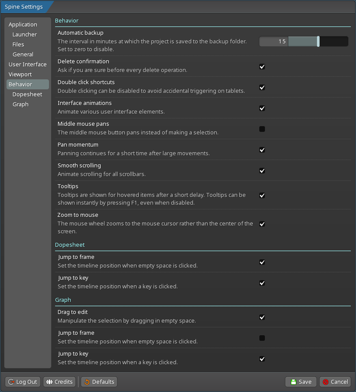Disable Graph Drag to edit checkbox
356x392 pixels.
click(262, 317)
